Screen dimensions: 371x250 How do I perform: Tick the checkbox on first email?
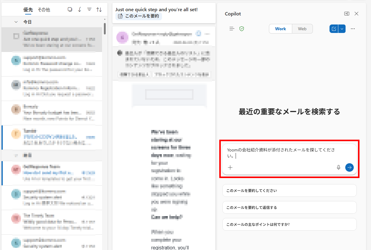[x=16, y=36]
